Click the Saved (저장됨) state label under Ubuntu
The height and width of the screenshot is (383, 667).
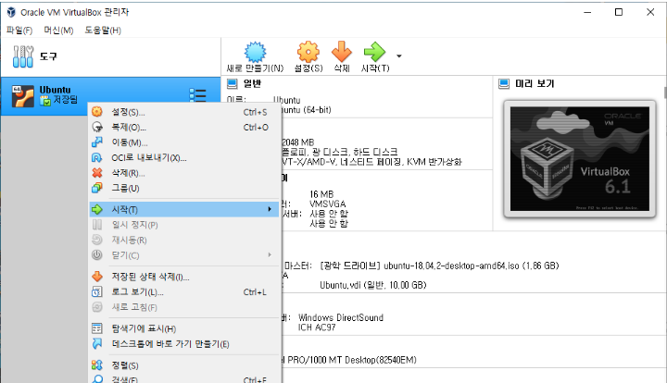coord(65,100)
